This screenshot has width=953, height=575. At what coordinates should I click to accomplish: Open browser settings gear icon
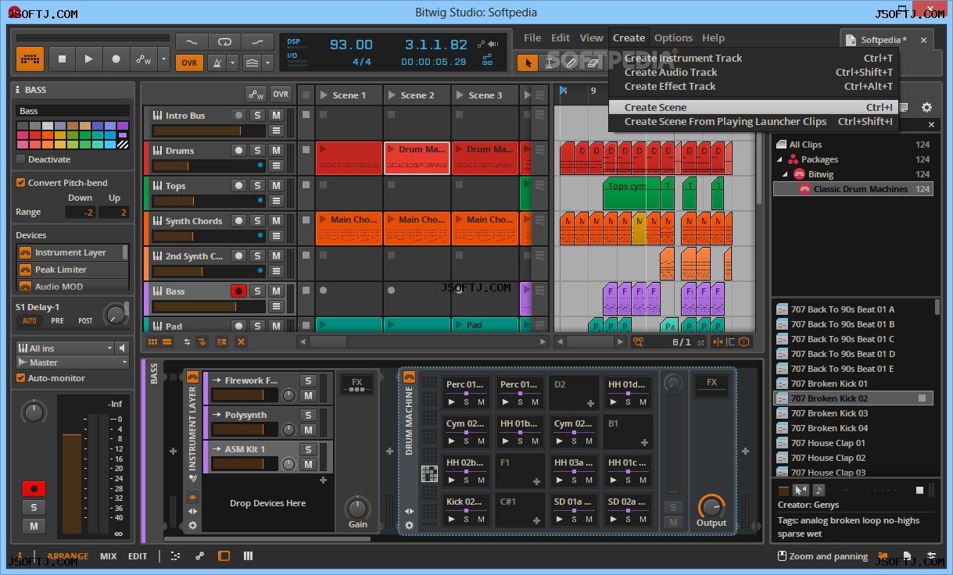(926, 107)
